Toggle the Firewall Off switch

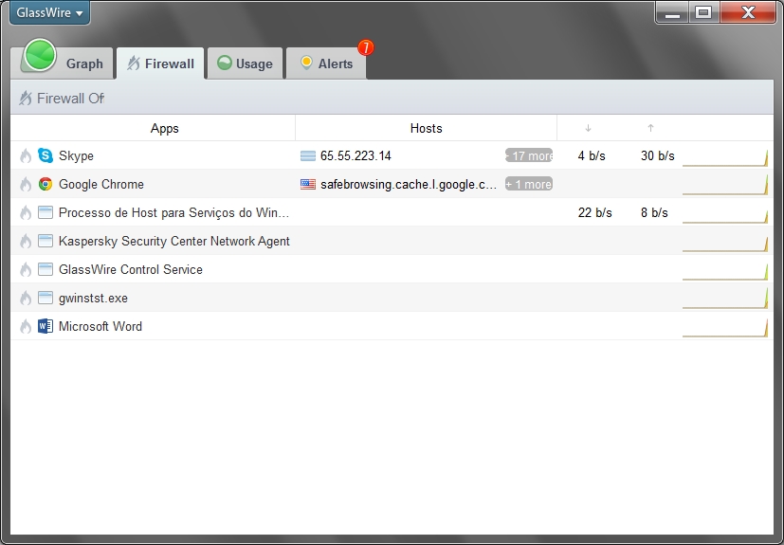[62, 99]
